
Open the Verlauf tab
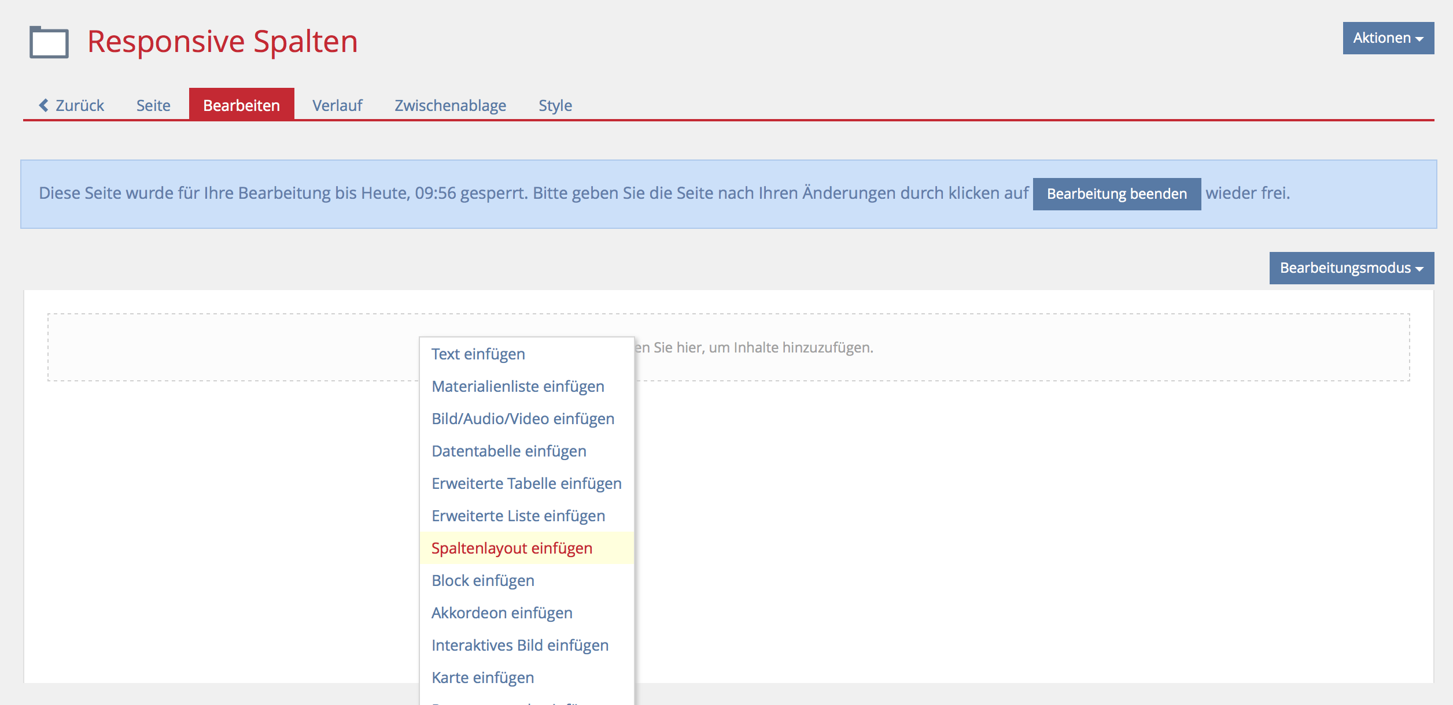click(337, 105)
